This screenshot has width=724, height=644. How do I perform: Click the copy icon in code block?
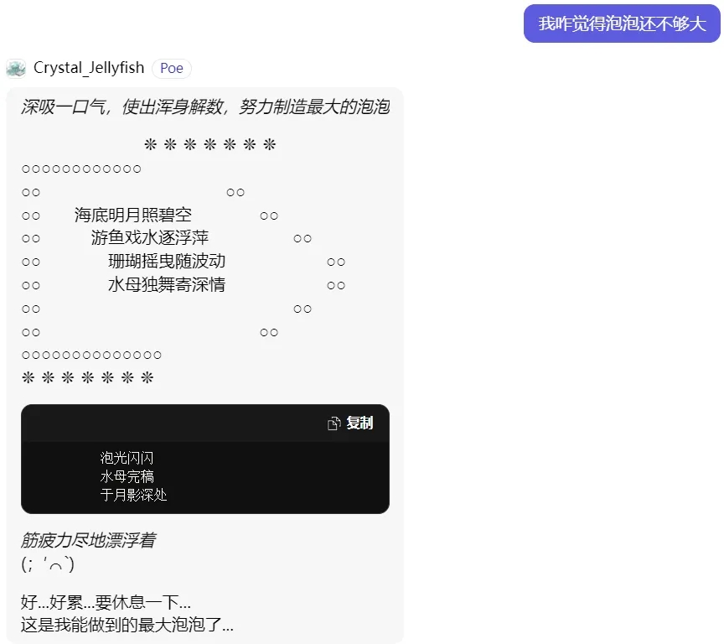[x=334, y=423]
